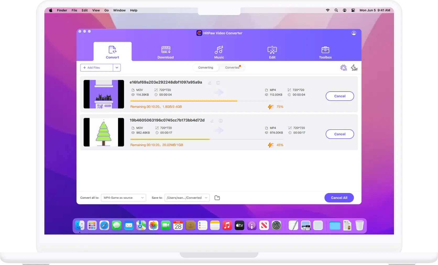This screenshot has height=265, width=438.
Task: Open Podcasts from the dock
Action: point(252,225)
